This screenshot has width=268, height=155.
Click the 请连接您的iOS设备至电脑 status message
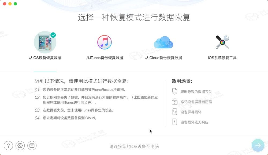click(134, 146)
